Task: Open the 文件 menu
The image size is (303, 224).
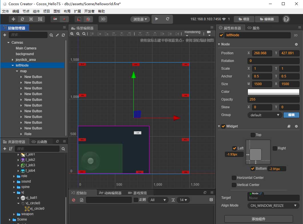Action: pyautogui.click(x=5, y=11)
